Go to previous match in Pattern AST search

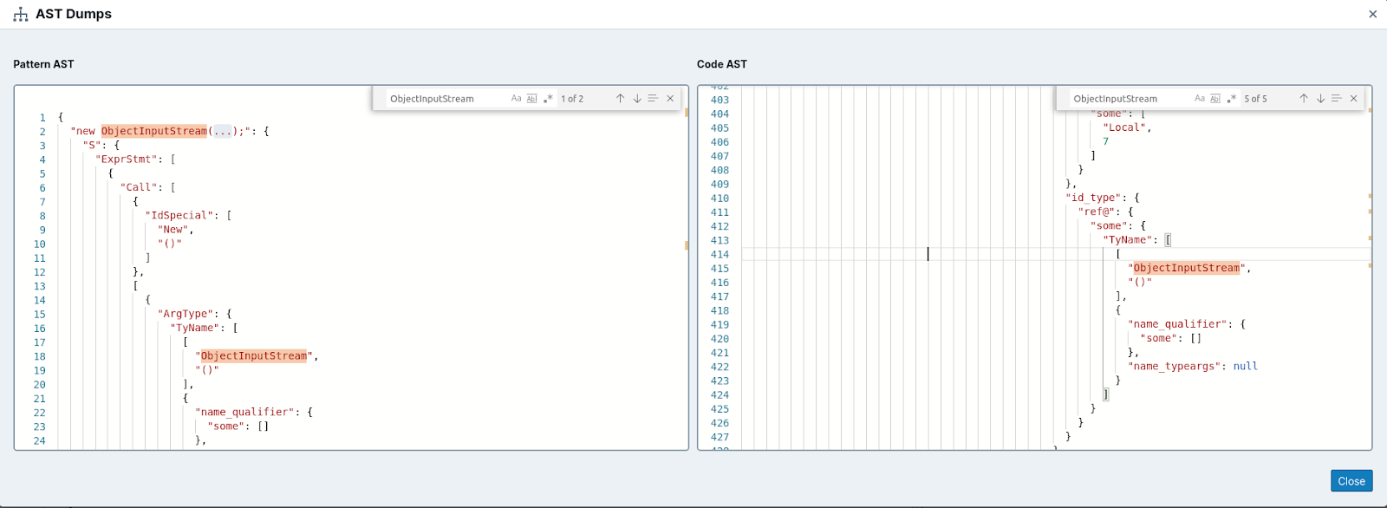click(x=620, y=99)
